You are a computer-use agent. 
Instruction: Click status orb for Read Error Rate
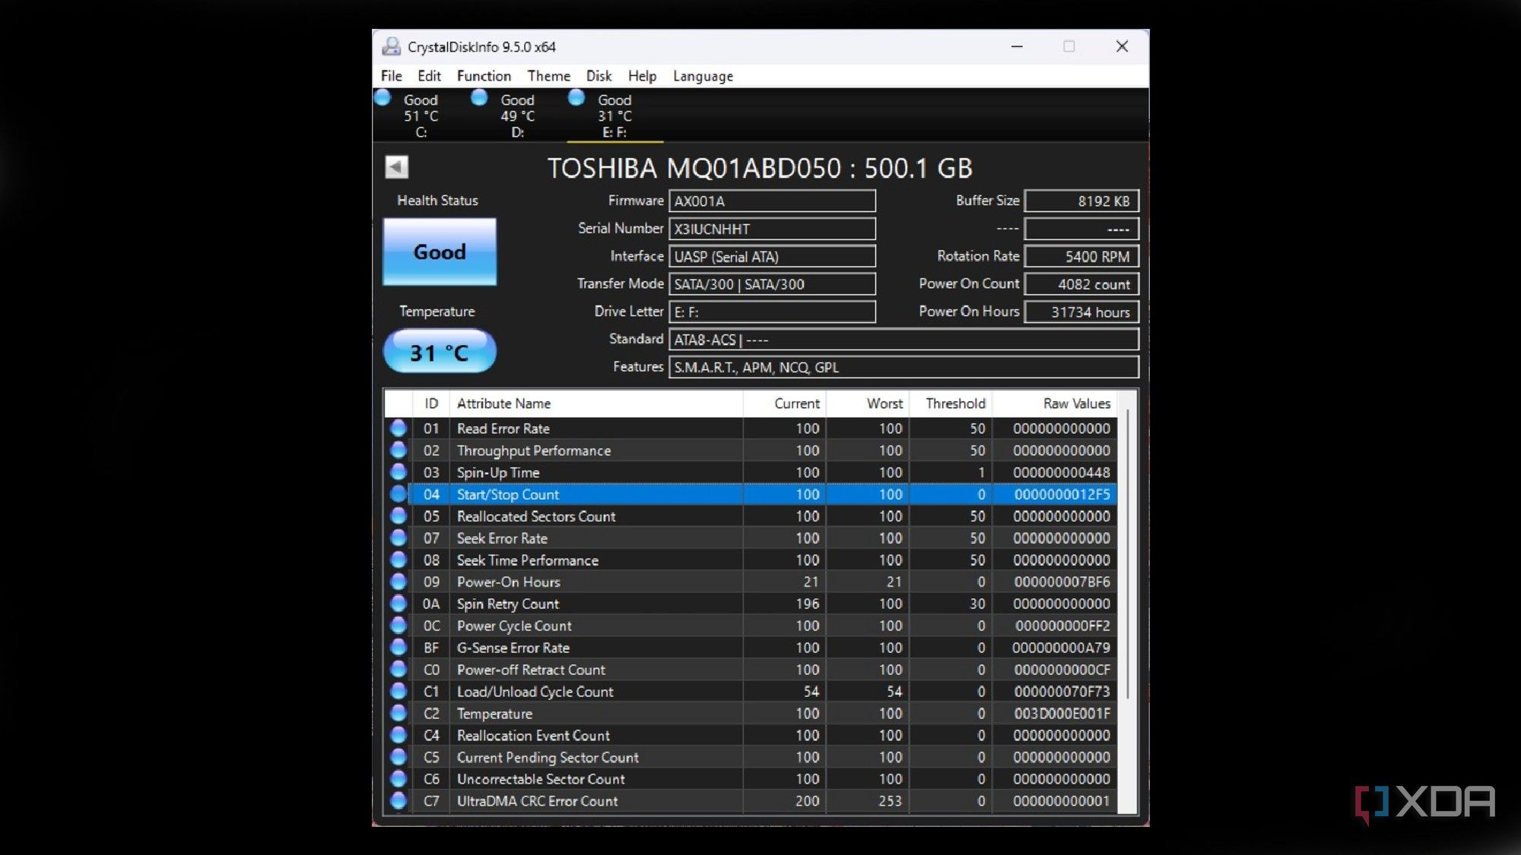tap(398, 428)
